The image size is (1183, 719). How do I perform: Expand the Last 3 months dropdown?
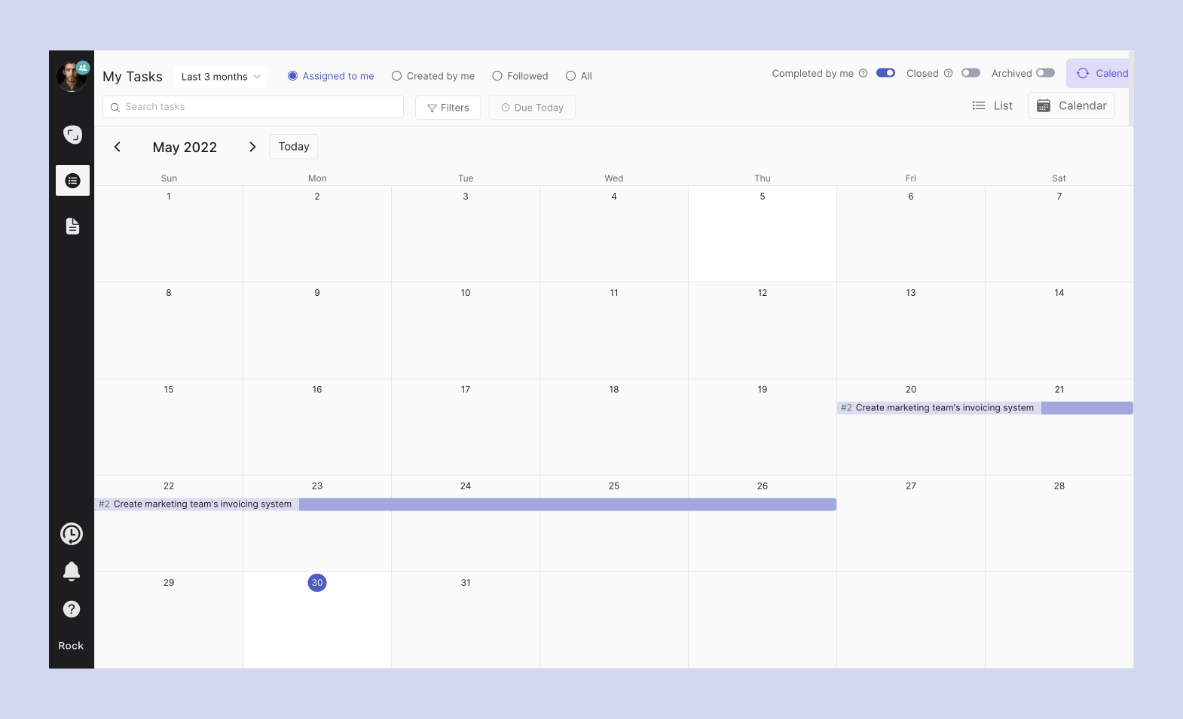point(221,77)
